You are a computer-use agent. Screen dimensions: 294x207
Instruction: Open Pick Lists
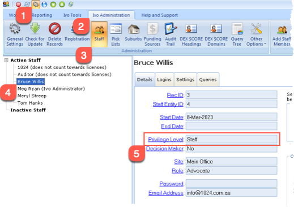tap(116, 34)
